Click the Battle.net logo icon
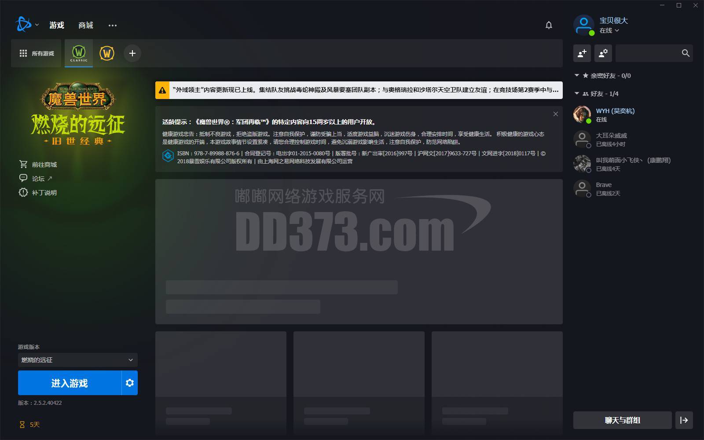The height and width of the screenshot is (440, 704). pos(23,25)
